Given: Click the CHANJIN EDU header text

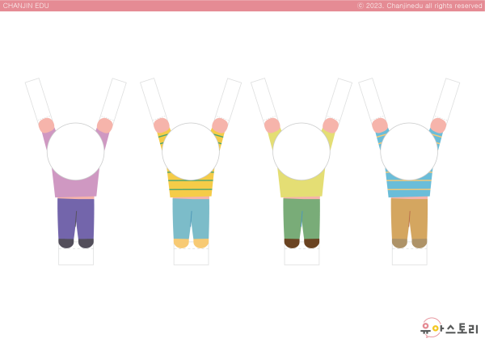Looking at the screenshot, I should [26, 6].
